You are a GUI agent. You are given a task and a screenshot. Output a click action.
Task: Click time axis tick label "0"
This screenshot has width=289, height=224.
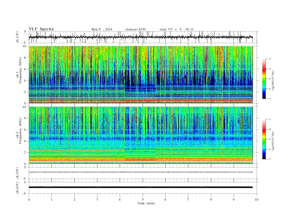29,199
